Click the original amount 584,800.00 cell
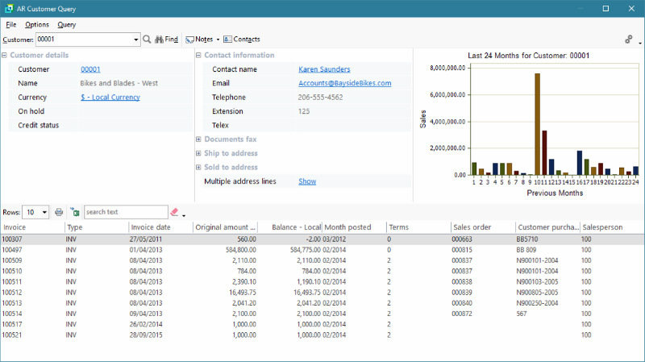Viewport: 645px width, 362px height. click(240, 250)
